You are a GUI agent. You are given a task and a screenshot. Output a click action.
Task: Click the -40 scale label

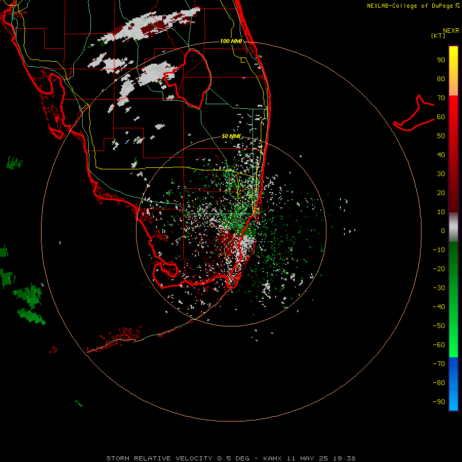[439, 307]
